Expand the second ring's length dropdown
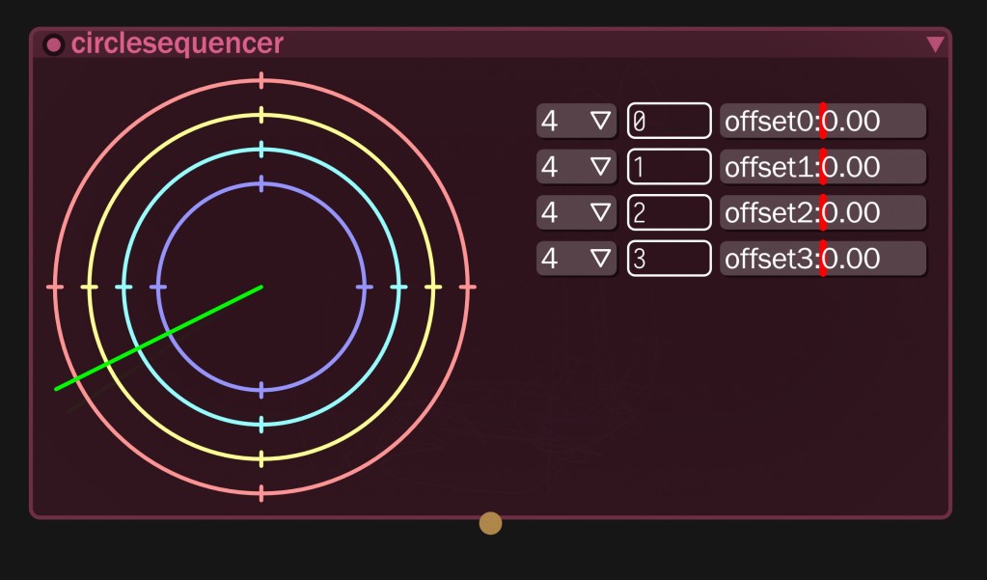This screenshot has width=987, height=580. (x=576, y=167)
